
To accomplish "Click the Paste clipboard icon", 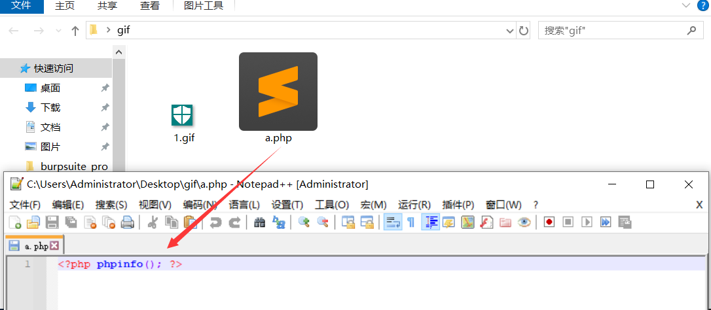I will (190, 222).
